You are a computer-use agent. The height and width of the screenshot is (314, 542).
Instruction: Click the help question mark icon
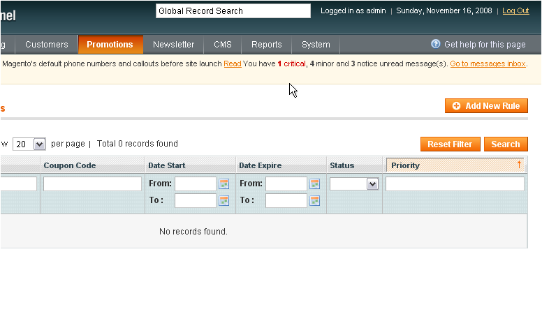[436, 44]
